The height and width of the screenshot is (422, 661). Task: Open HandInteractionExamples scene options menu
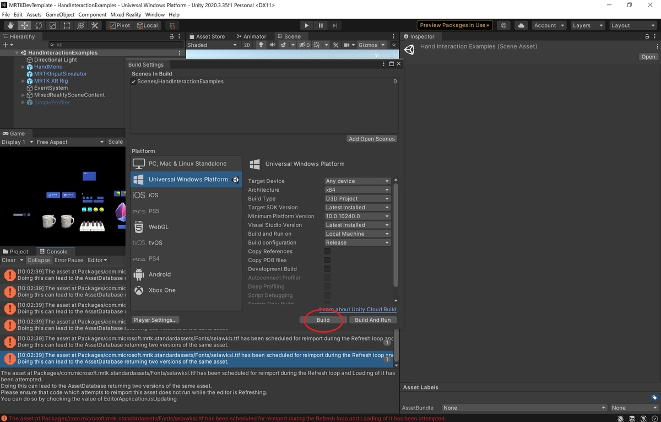(x=180, y=53)
